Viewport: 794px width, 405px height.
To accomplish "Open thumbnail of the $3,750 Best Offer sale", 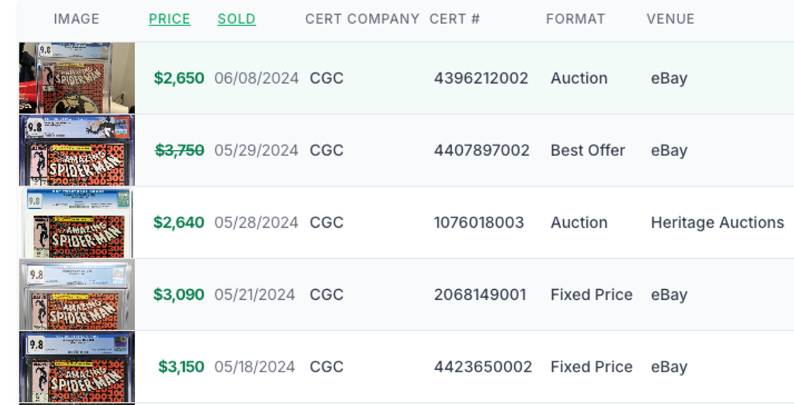I will tap(77, 150).
